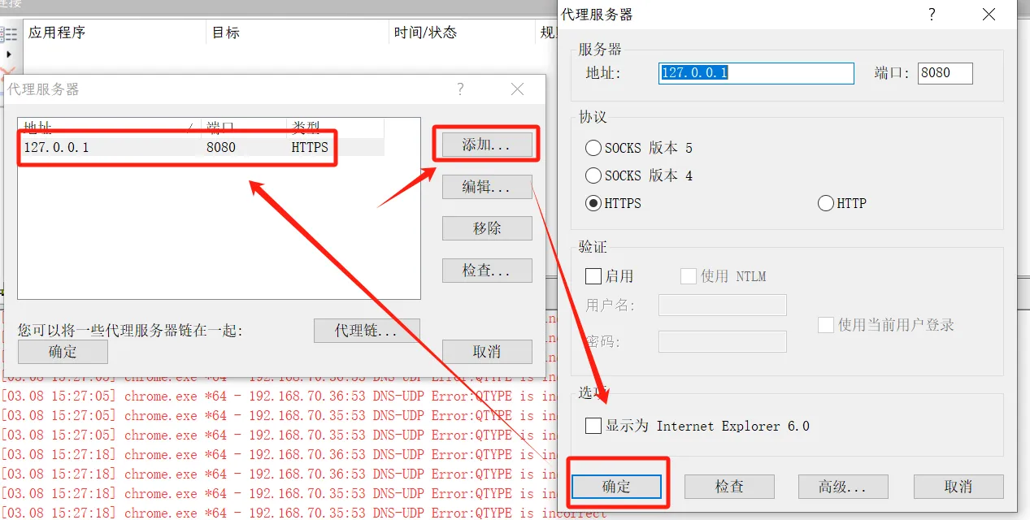
Task: Check the 使用 NTLM option
Action: pyautogui.click(x=688, y=276)
